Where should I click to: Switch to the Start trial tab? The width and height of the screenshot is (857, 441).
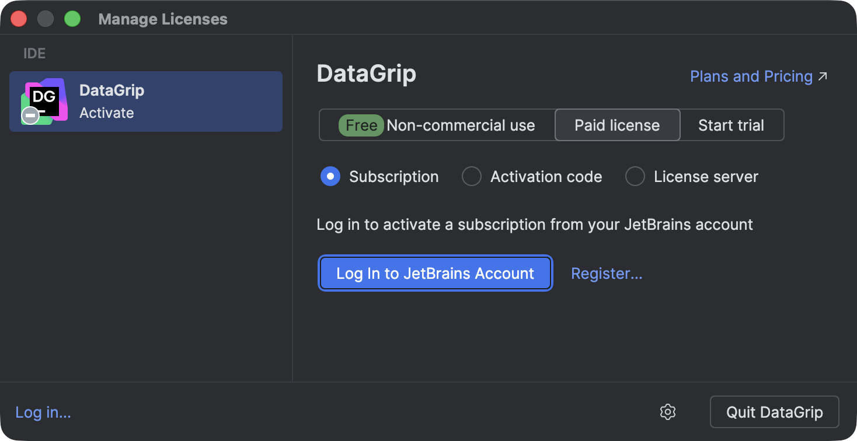click(731, 125)
